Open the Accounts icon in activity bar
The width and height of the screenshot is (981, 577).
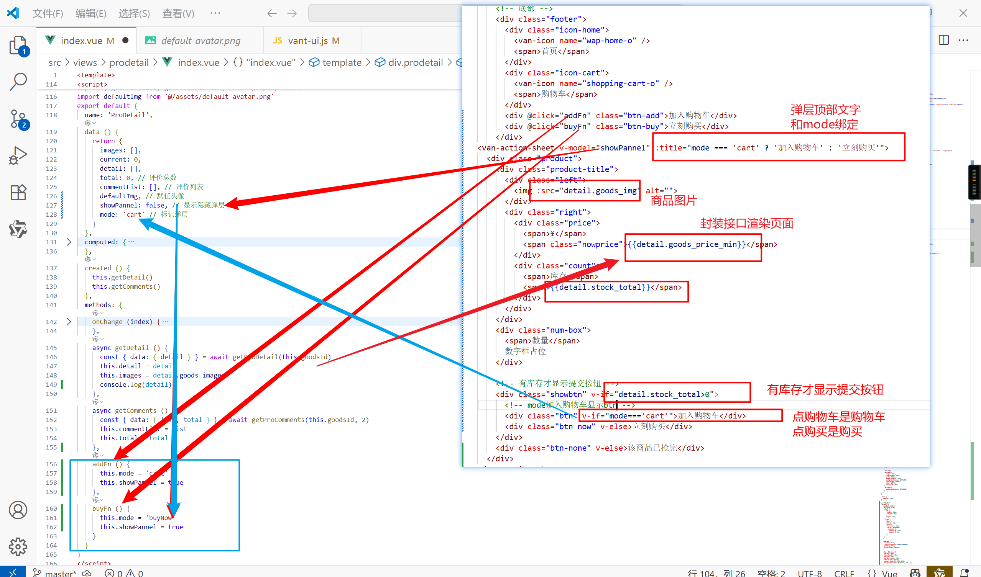click(18, 510)
